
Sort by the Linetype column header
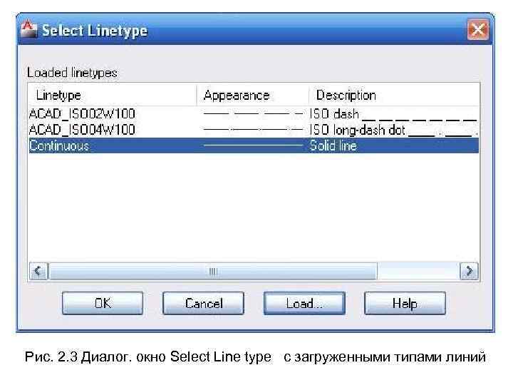tap(113, 96)
